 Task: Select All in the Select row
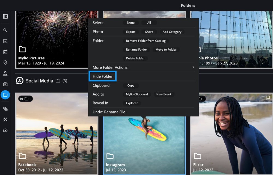coord(149,23)
